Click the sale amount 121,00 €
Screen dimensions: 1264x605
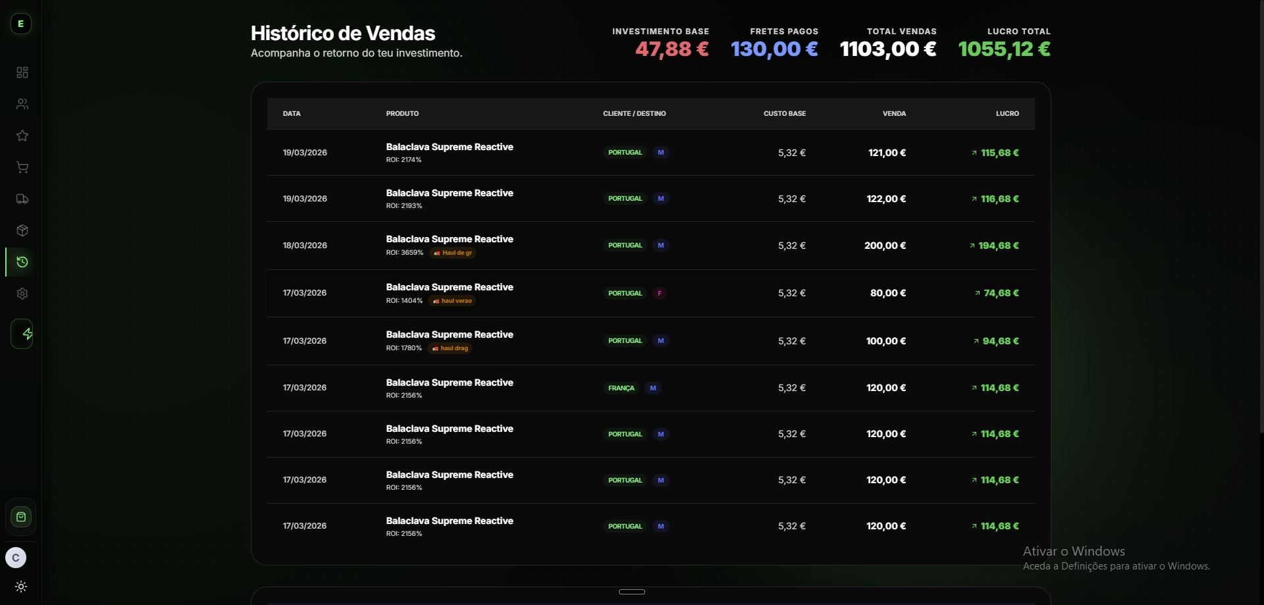(x=887, y=153)
